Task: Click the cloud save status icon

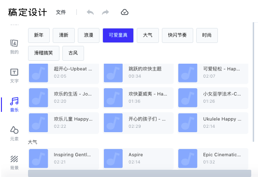Action: tap(125, 12)
